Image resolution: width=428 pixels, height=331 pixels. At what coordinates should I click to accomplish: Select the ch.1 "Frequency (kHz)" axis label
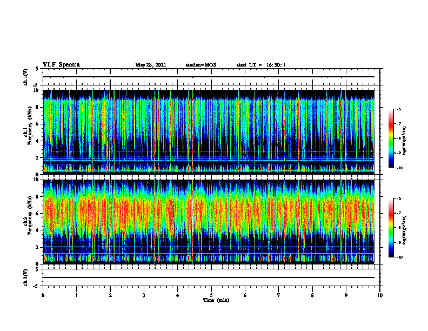(30, 126)
